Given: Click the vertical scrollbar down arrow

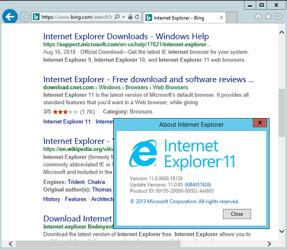Looking at the screenshot, I should click(x=282, y=231).
